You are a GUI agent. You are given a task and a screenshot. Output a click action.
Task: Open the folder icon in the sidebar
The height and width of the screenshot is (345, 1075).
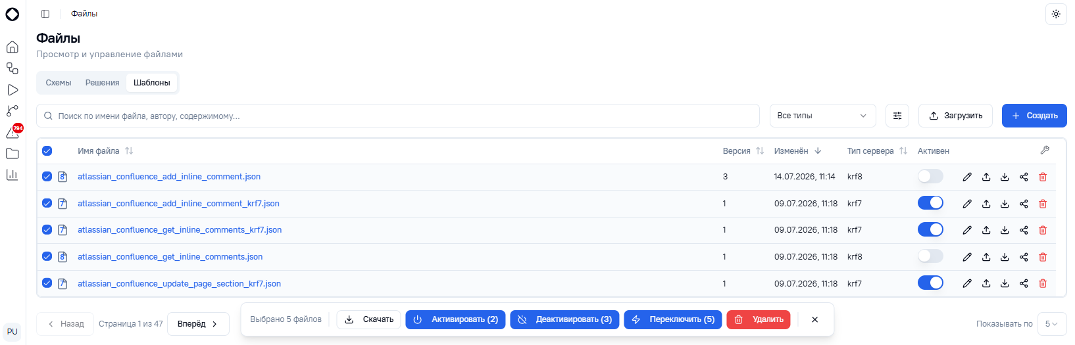point(12,154)
